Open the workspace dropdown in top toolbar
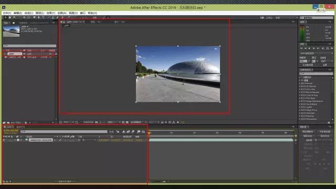This screenshot has height=189, width=336. [286, 18]
